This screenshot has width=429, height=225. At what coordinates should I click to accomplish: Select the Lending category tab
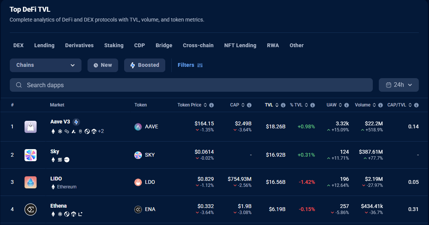[x=44, y=45]
